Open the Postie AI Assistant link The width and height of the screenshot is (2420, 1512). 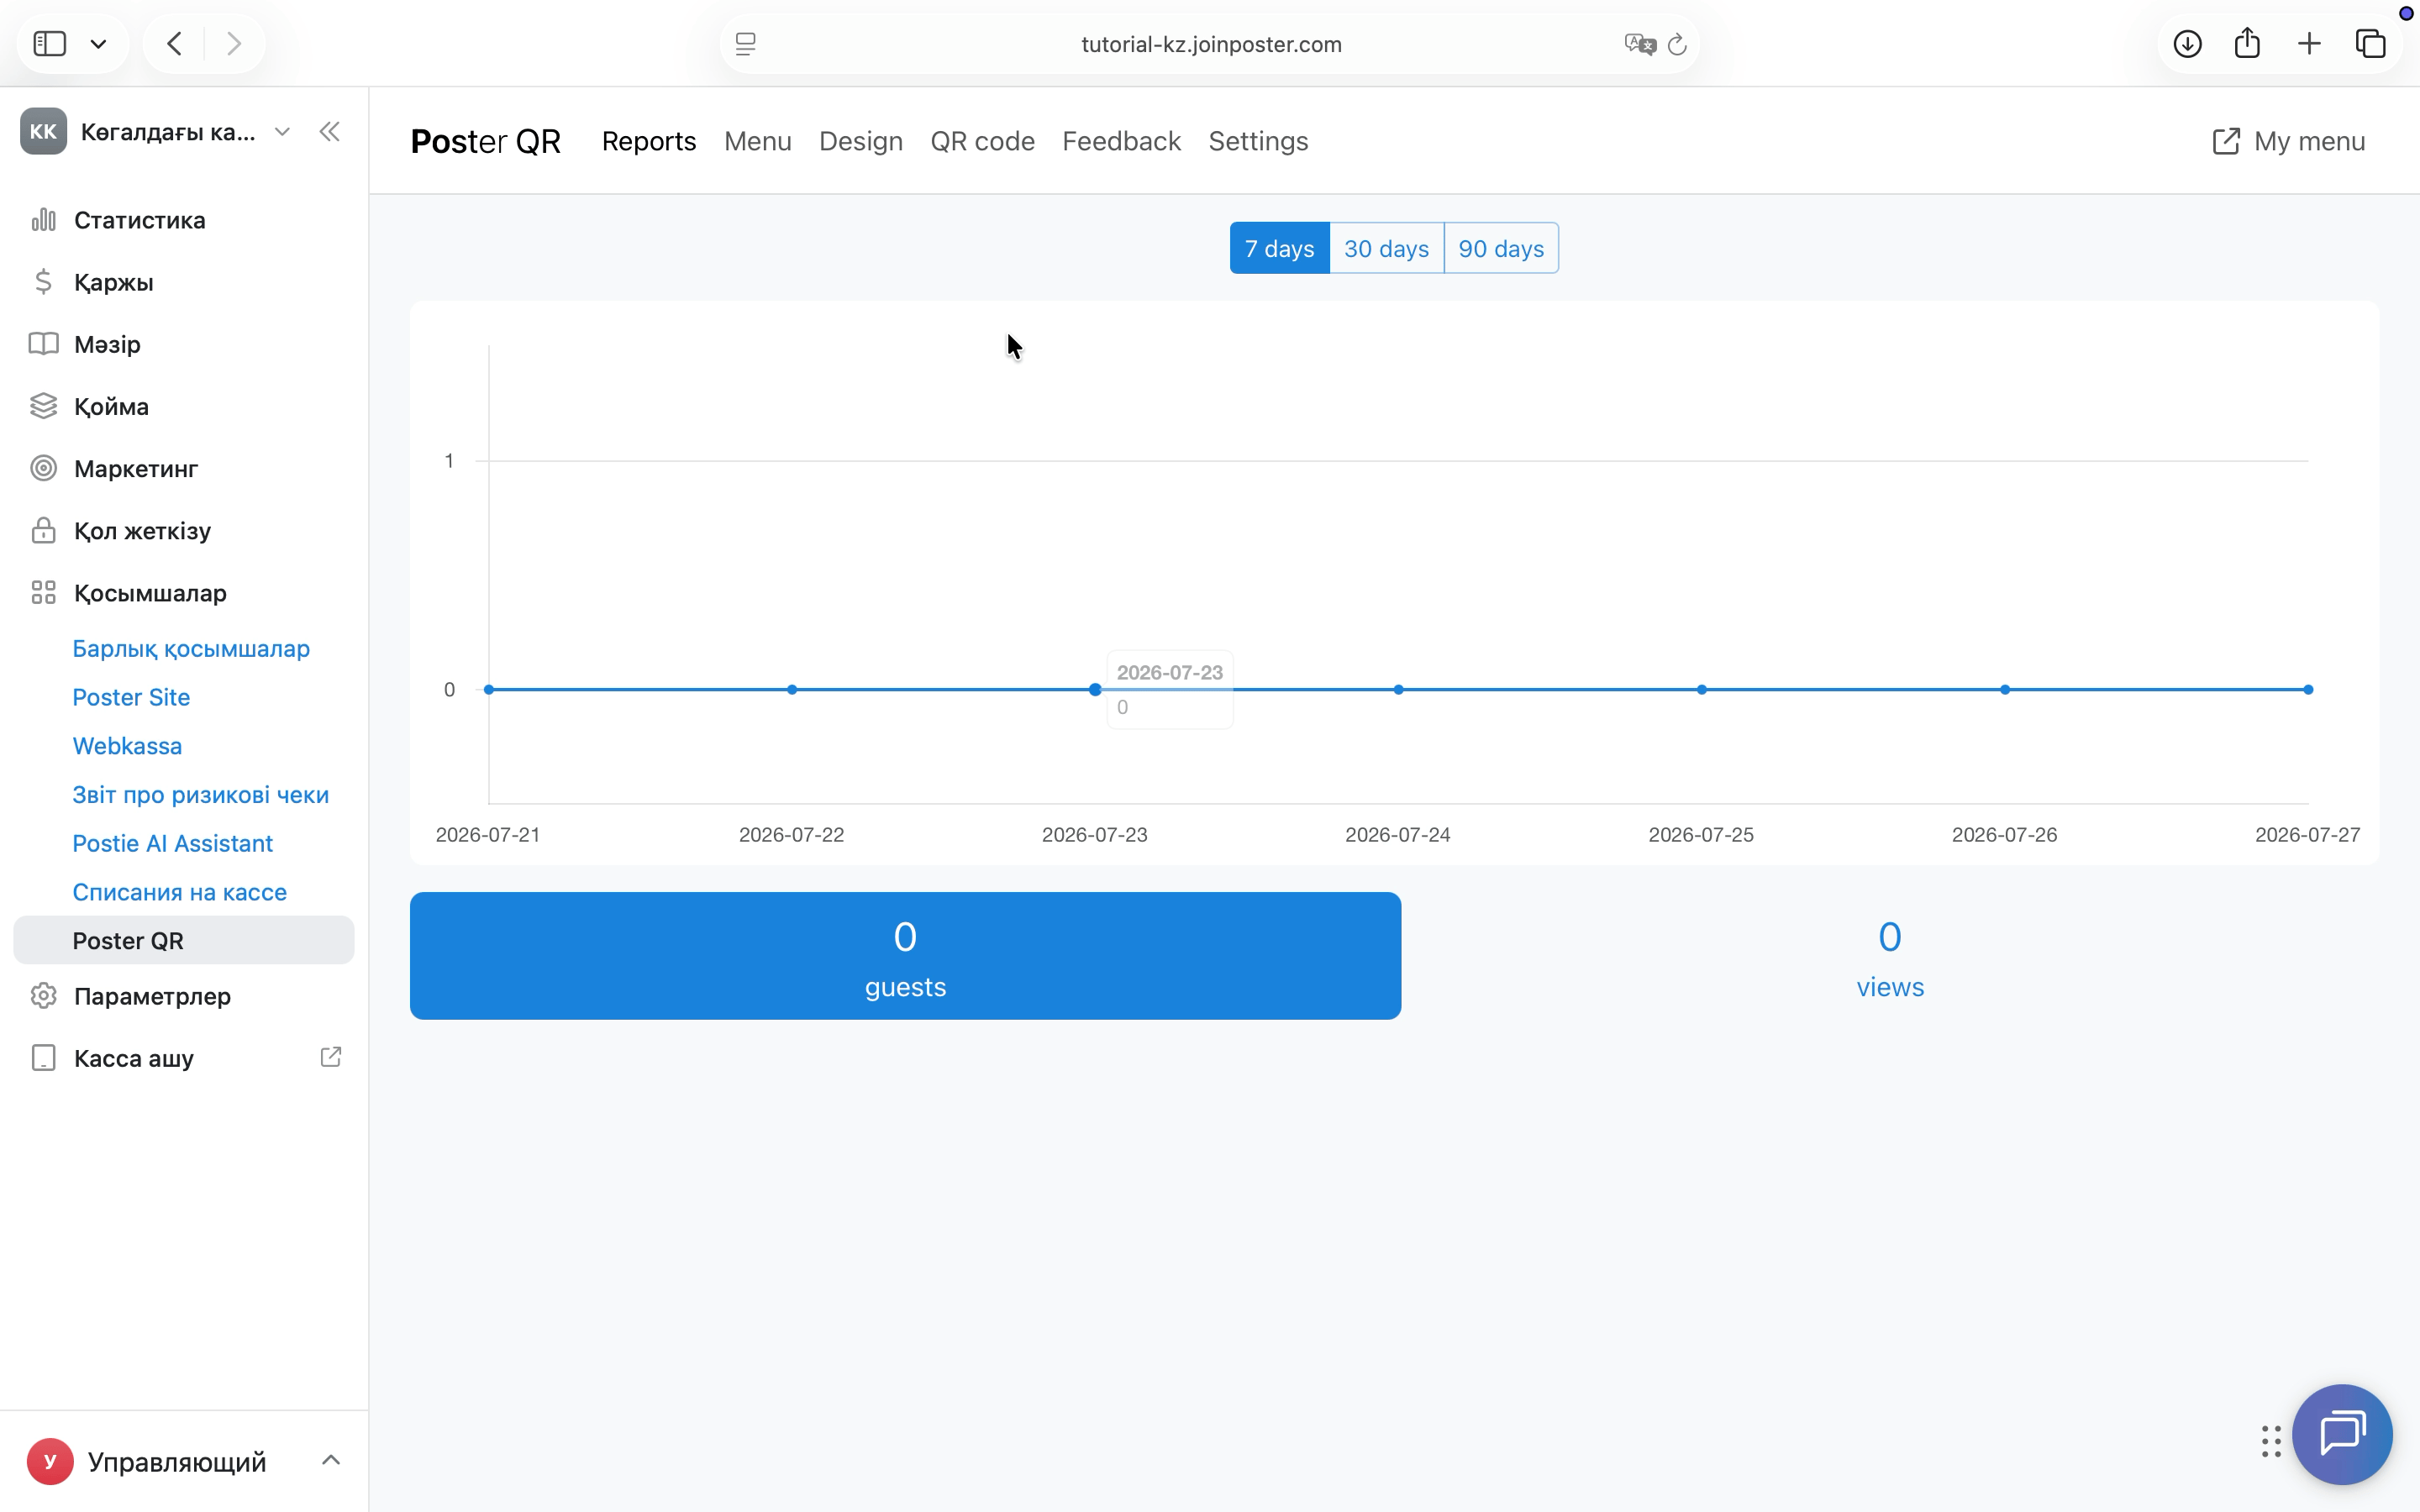tap(172, 843)
